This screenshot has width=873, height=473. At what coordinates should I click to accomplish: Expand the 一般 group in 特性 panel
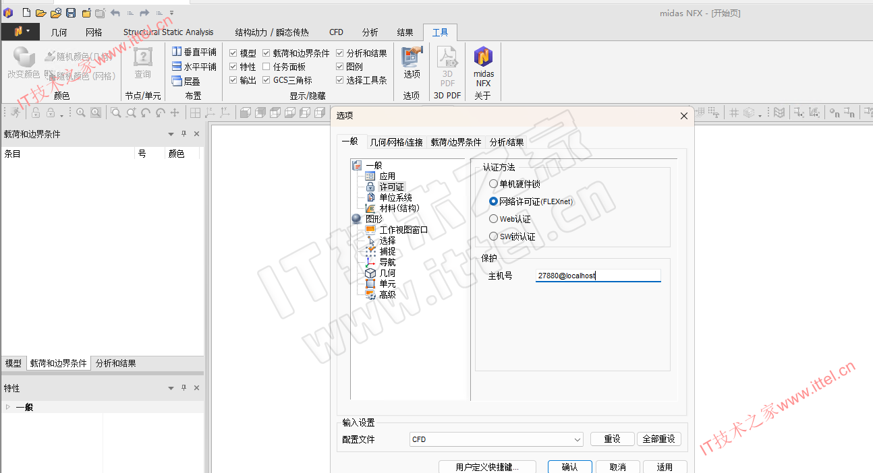7,407
